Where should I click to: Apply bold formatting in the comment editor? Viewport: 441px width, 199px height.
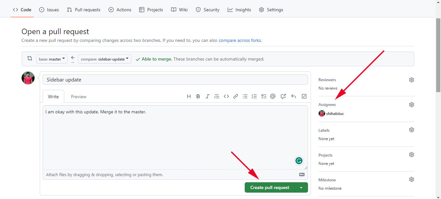[x=198, y=96]
